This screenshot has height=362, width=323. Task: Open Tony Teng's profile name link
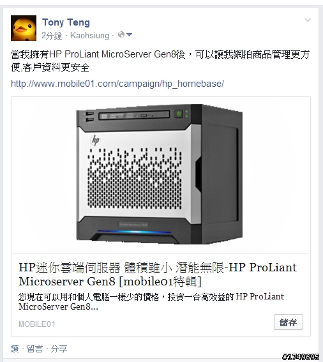click(66, 22)
